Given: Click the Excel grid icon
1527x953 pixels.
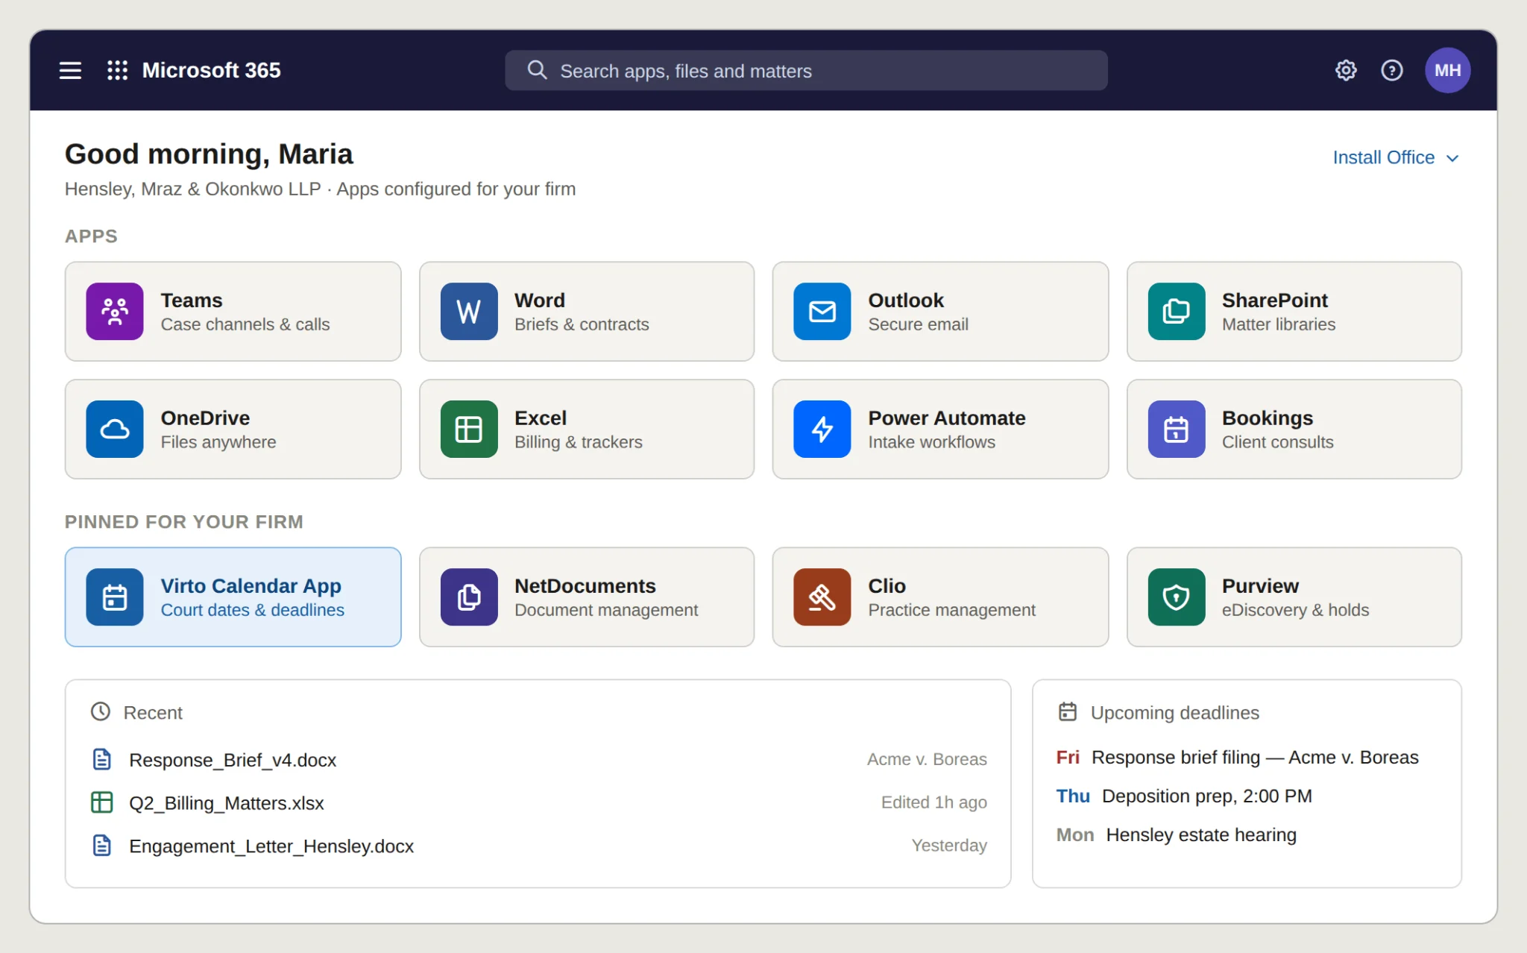Looking at the screenshot, I should (469, 429).
